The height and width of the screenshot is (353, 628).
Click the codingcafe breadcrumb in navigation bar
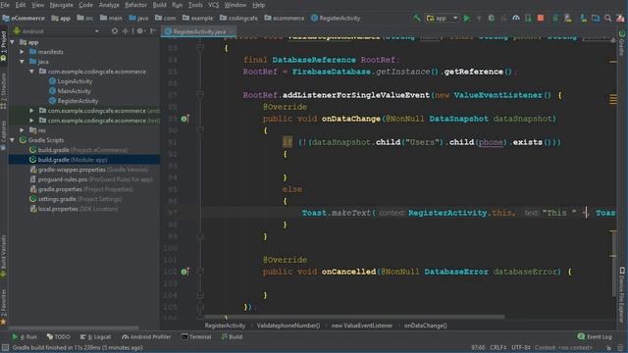click(238, 18)
